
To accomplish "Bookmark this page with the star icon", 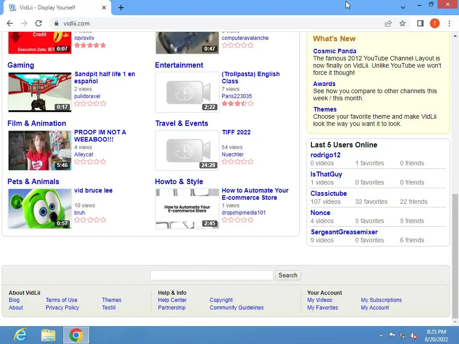I will [403, 23].
